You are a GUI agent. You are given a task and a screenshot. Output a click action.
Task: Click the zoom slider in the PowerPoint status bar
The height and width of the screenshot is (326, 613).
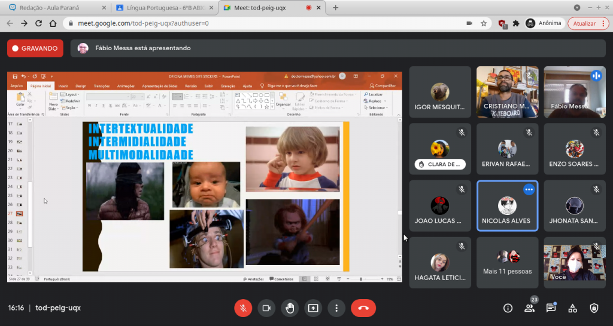click(360, 279)
